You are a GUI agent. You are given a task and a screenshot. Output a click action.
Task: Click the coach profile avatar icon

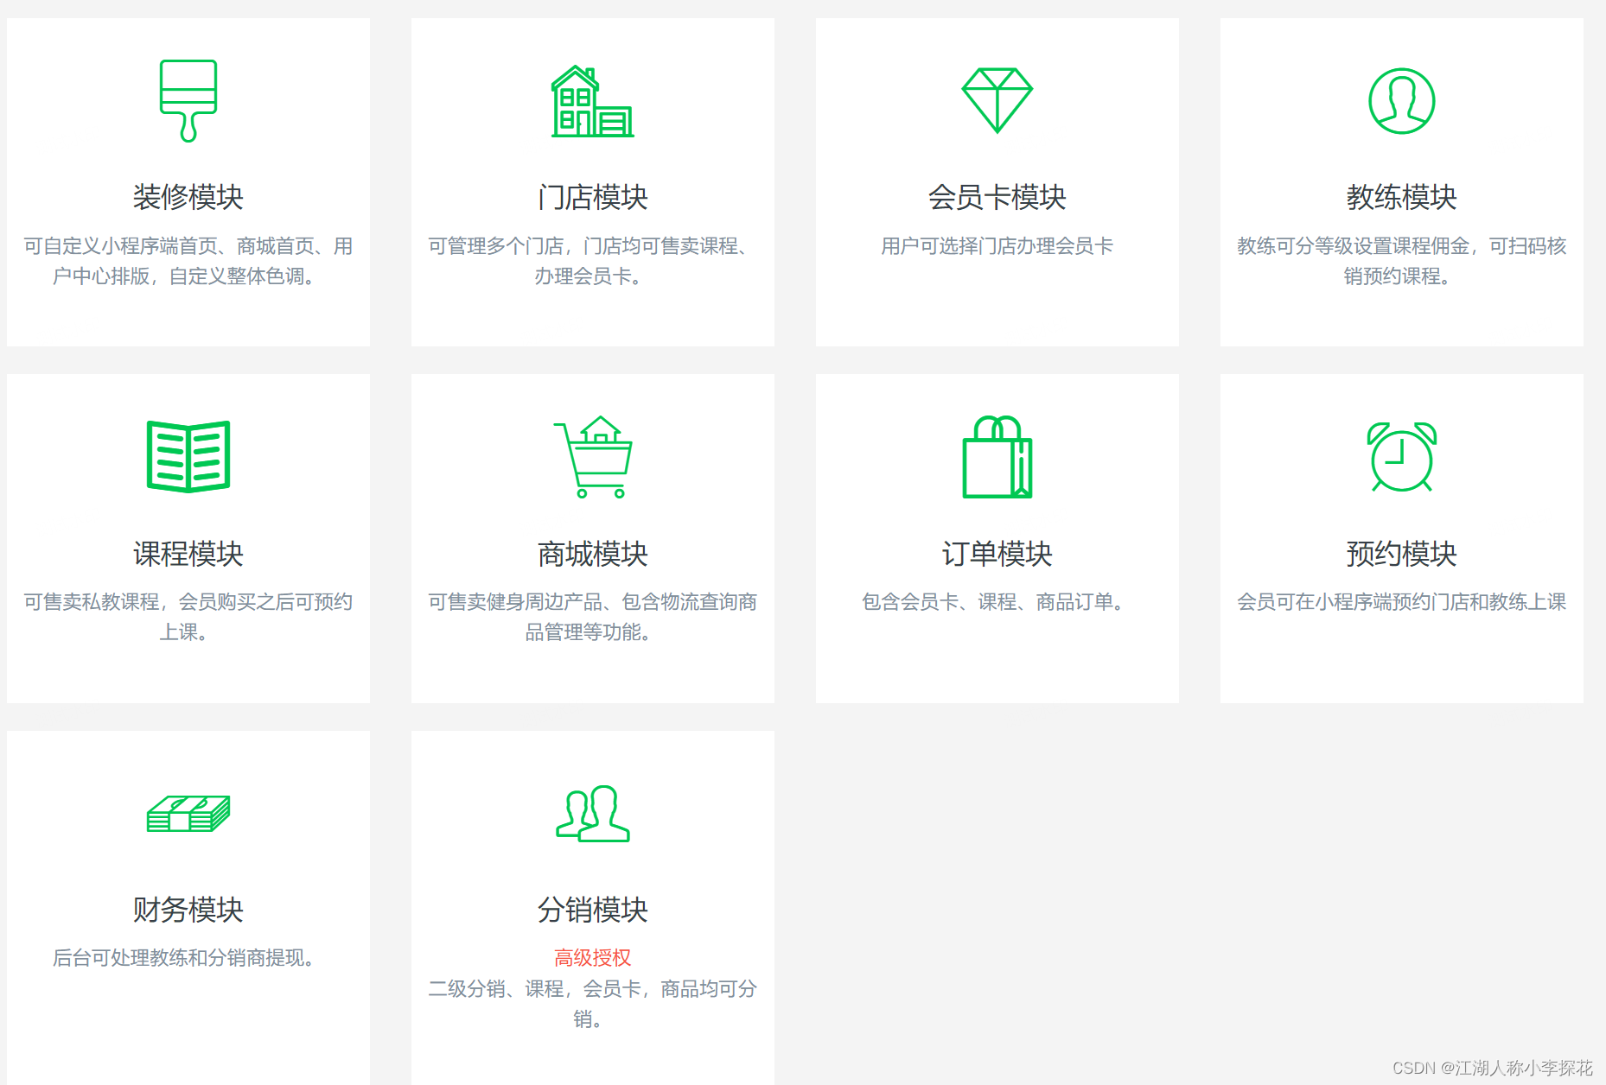(1402, 101)
